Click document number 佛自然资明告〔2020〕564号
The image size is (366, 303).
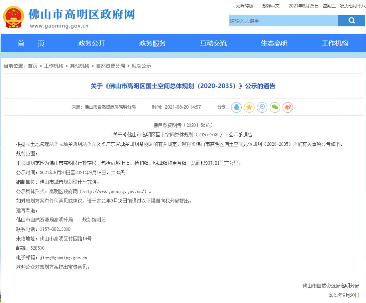(x=183, y=125)
